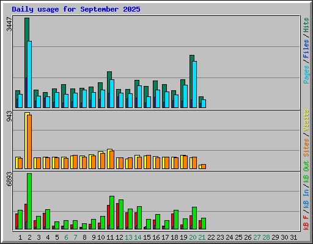313x244 pixels.
Task: Select day 23 label on the x-axis
Action: (x=220, y=237)
